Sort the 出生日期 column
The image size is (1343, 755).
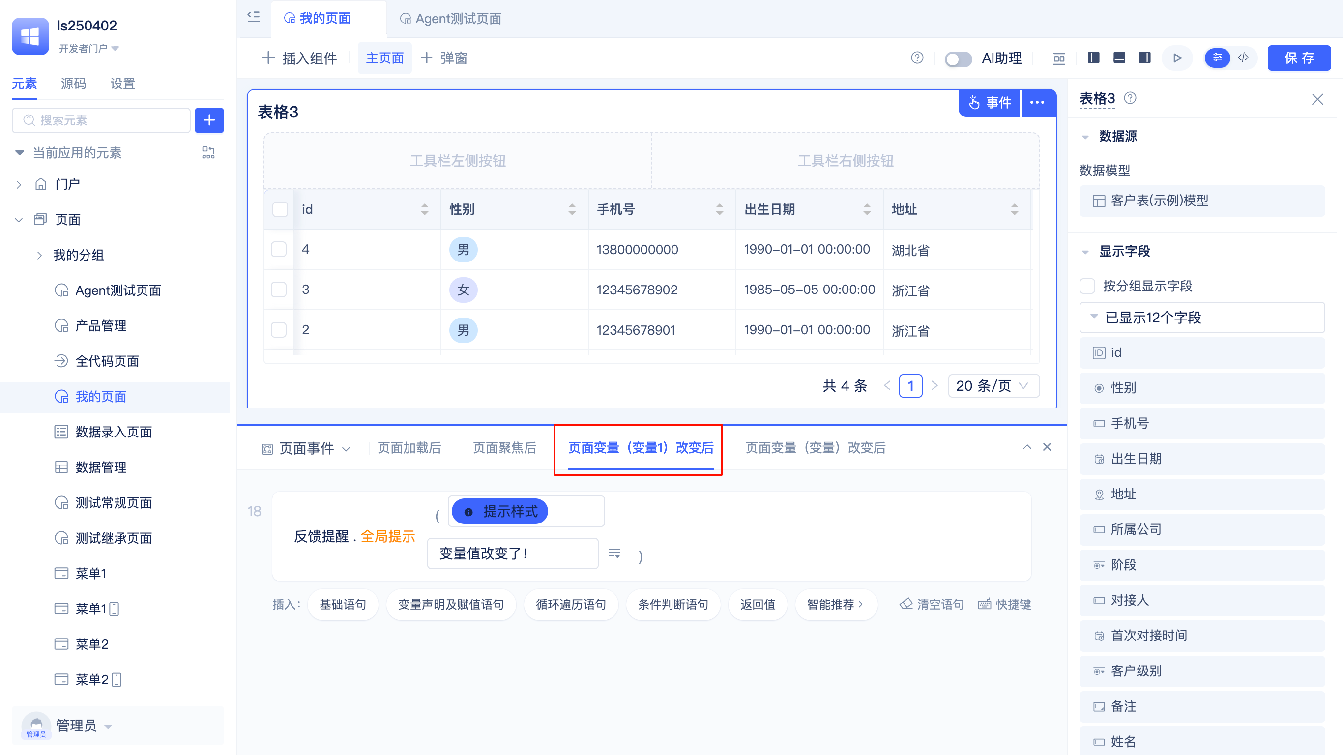pyautogui.click(x=867, y=209)
